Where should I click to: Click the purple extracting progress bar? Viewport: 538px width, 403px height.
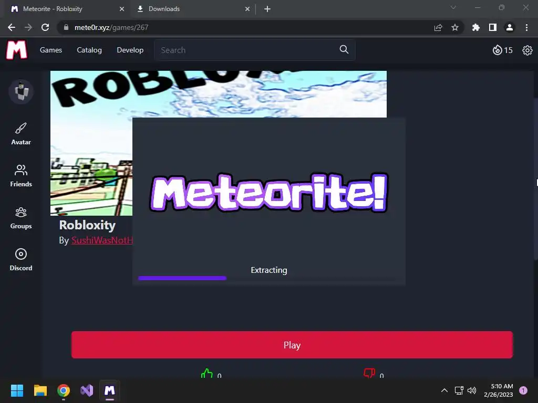[182, 278]
